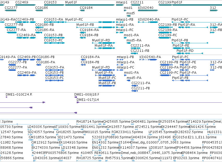222x162 pixels.
Task: Click the l(3)02640 gene label
Action: (x=146, y=8)
